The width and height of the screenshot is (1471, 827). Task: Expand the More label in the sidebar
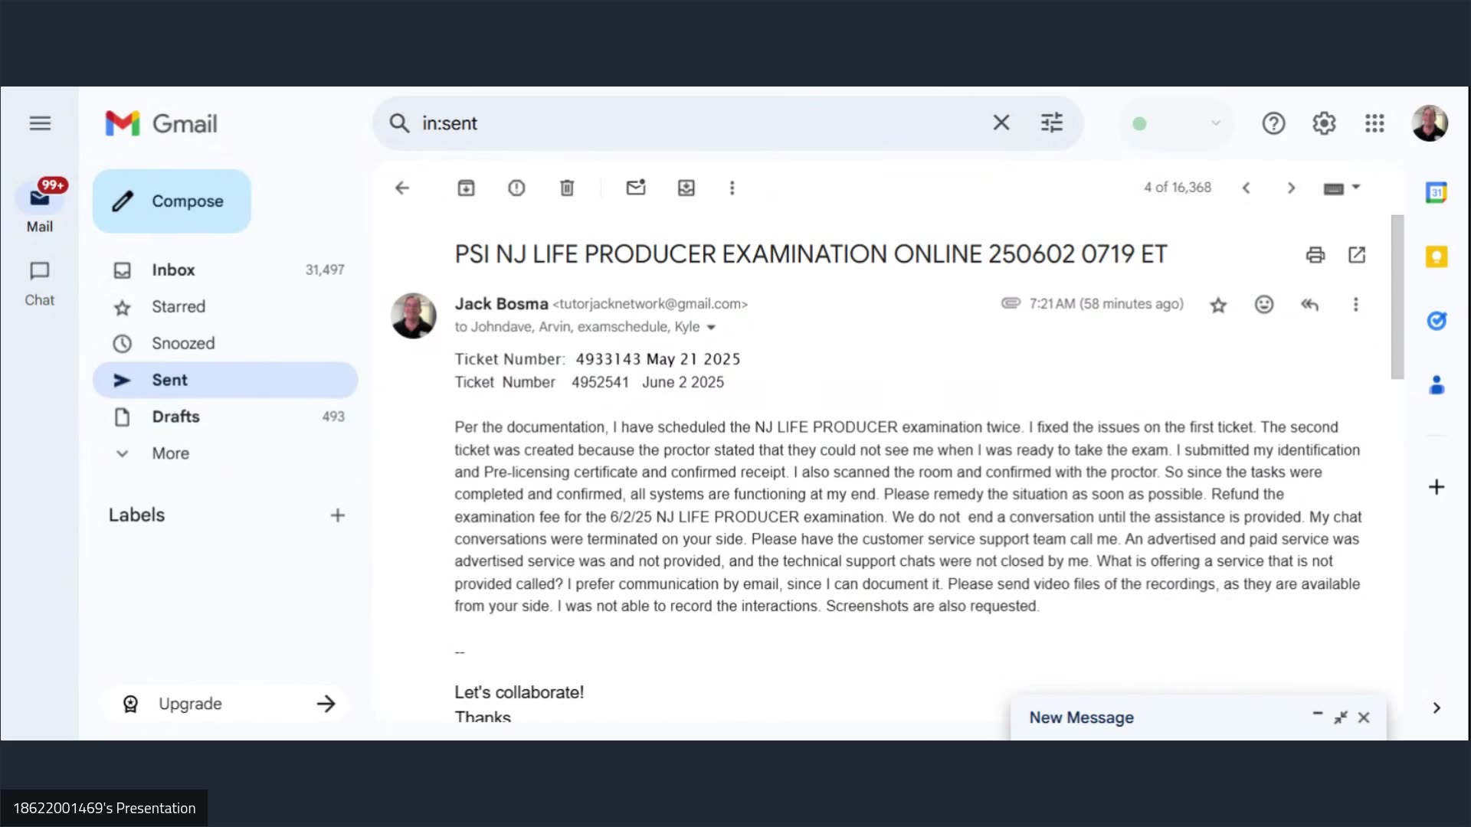pyautogui.click(x=169, y=453)
